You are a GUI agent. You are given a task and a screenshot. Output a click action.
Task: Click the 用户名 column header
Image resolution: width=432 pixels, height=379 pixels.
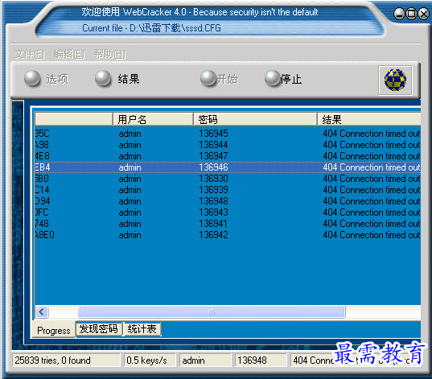pyautogui.click(x=153, y=119)
